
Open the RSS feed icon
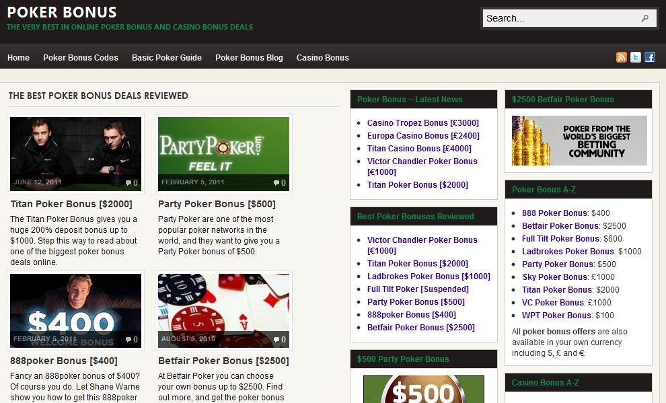click(x=622, y=57)
